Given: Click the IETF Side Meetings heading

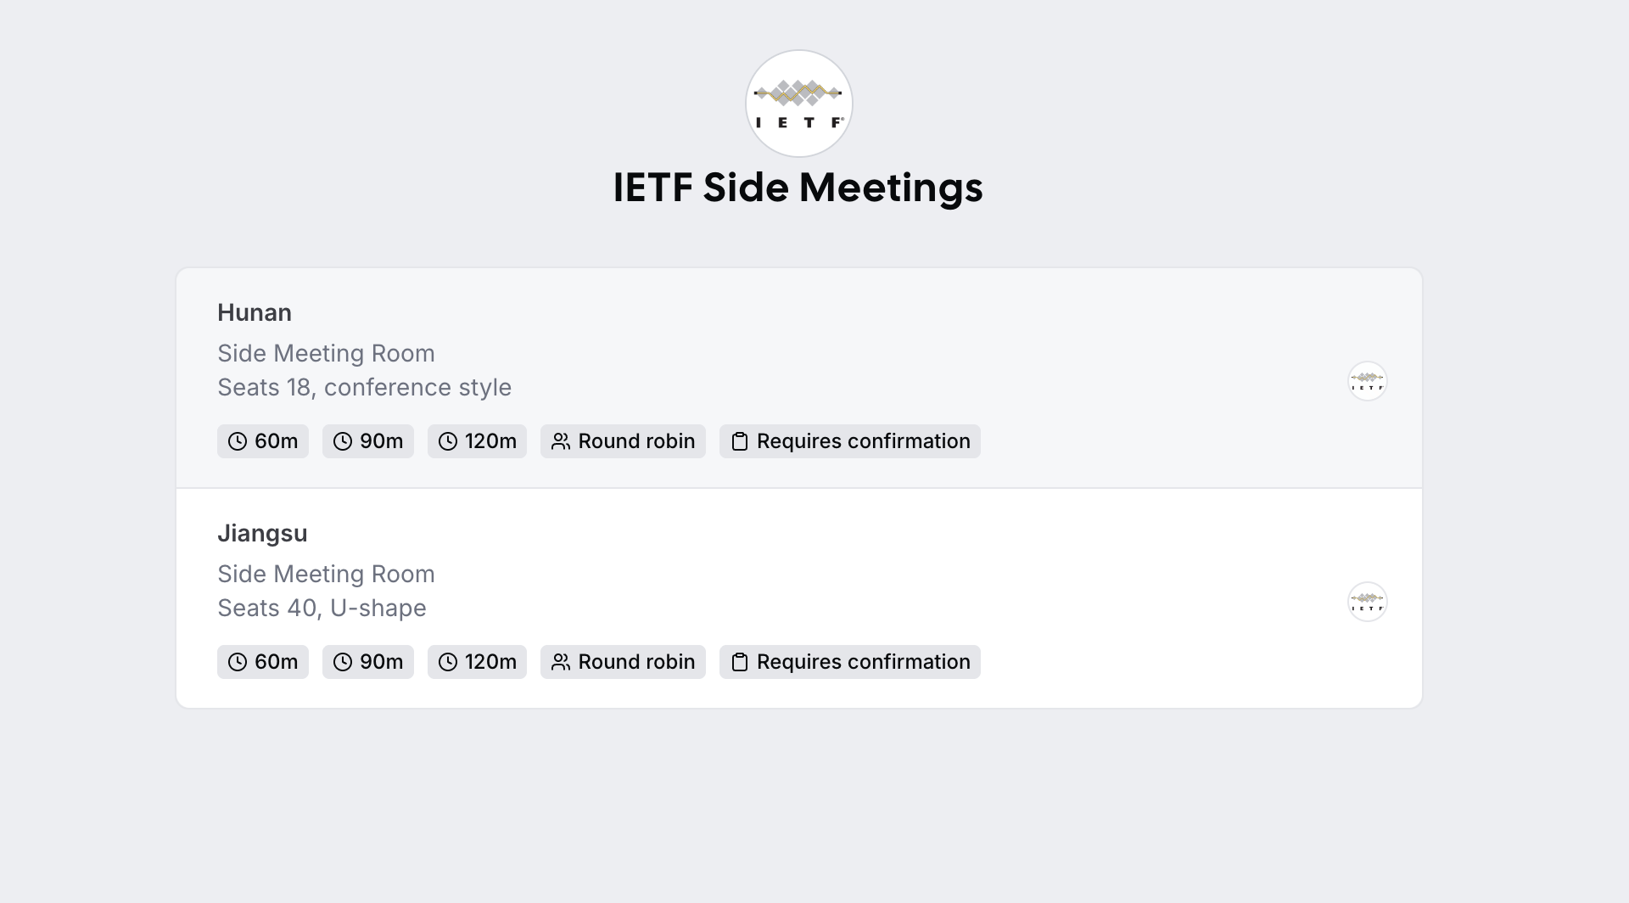Looking at the screenshot, I should pos(798,188).
